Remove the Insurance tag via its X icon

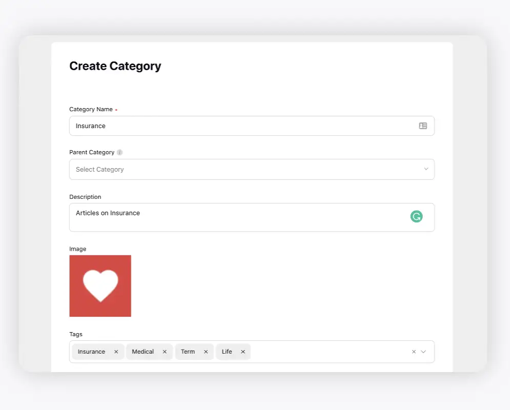[x=116, y=352]
